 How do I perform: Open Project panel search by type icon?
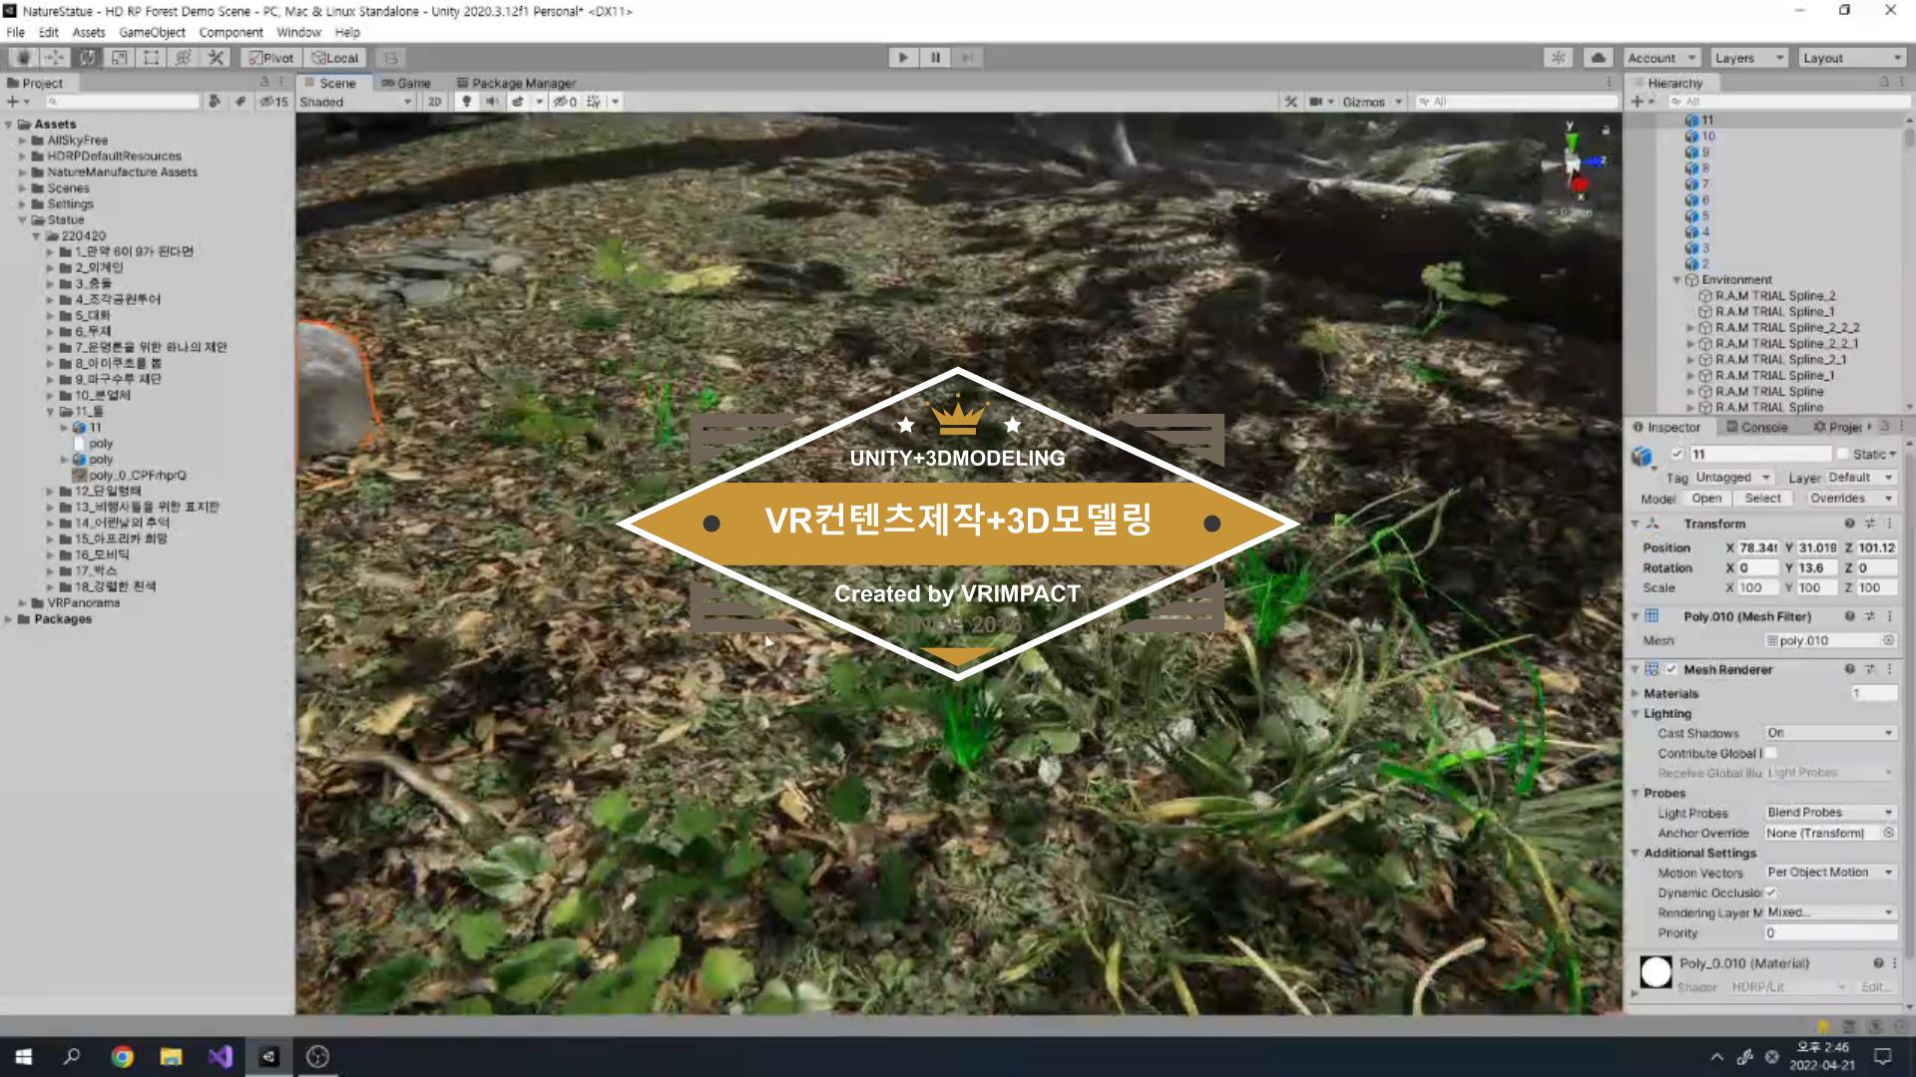[x=214, y=102]
